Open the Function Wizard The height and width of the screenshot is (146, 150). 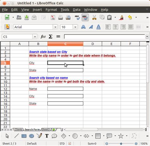43,36
